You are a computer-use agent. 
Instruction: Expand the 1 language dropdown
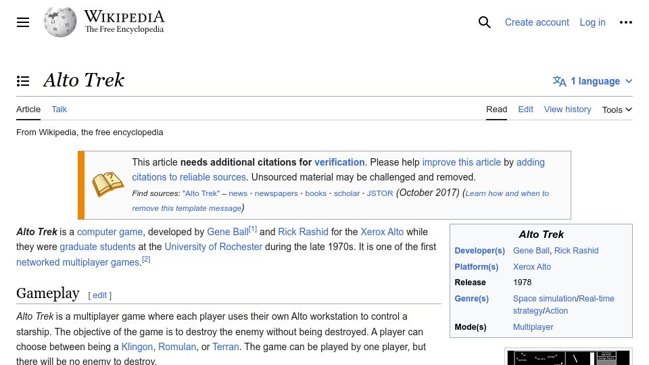tap(593, 81)
